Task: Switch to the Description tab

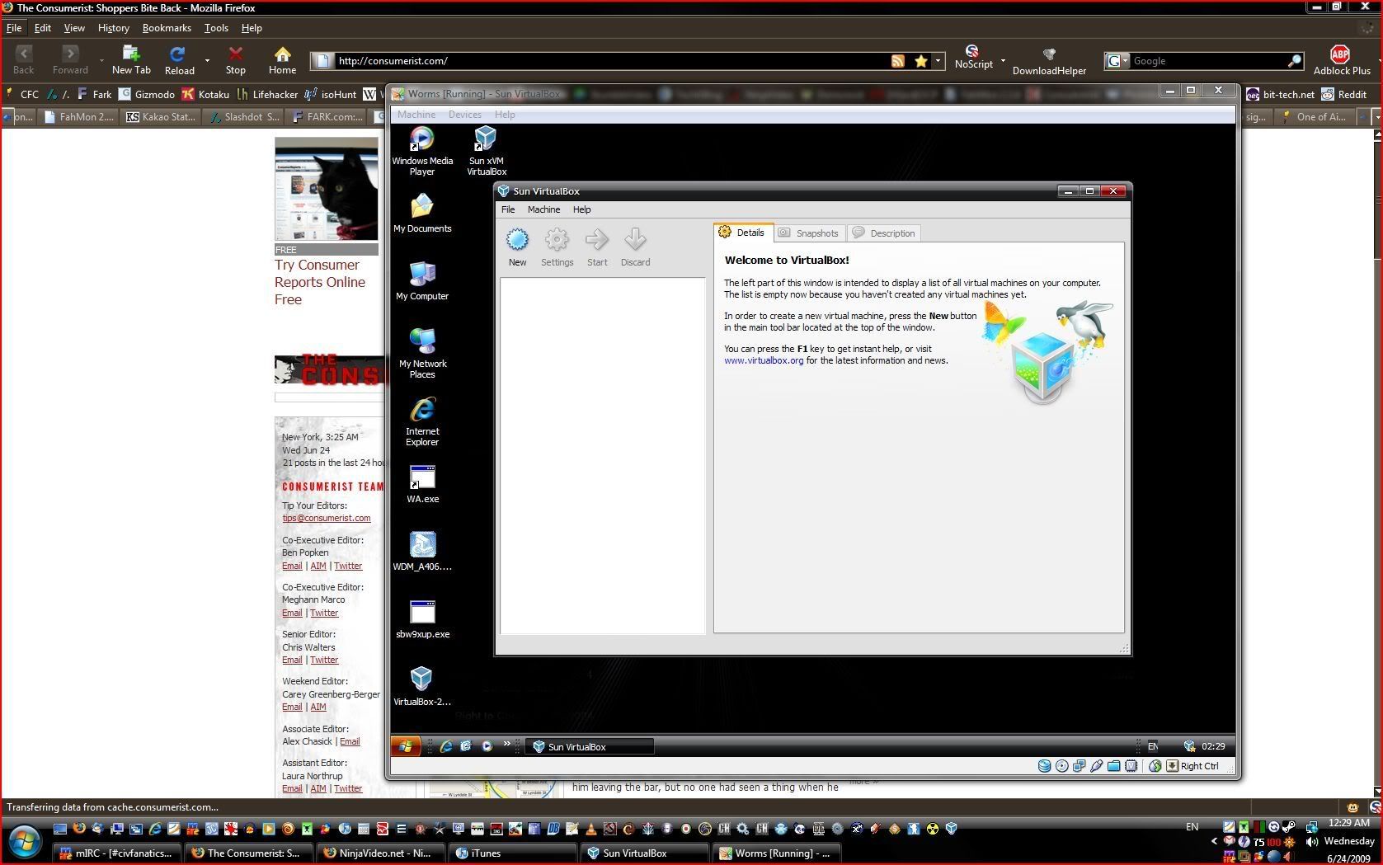Action: (x=883, y=233)
